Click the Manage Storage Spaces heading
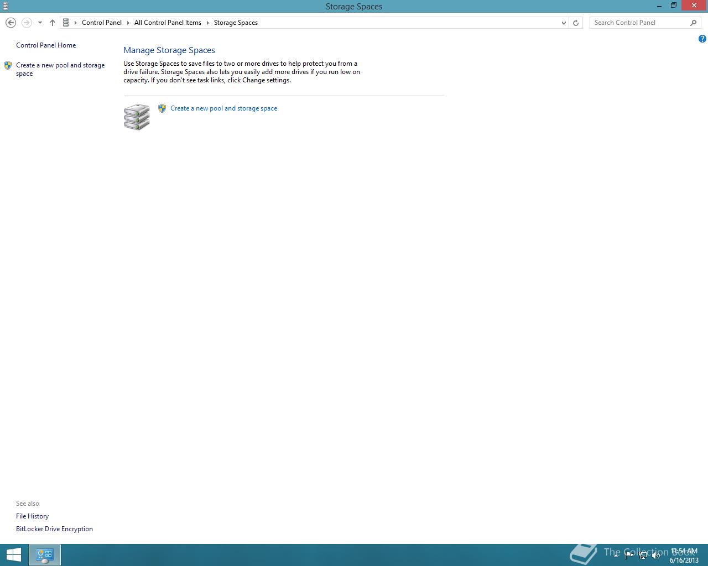The image size is (708, 566). (x=169, y=50)
